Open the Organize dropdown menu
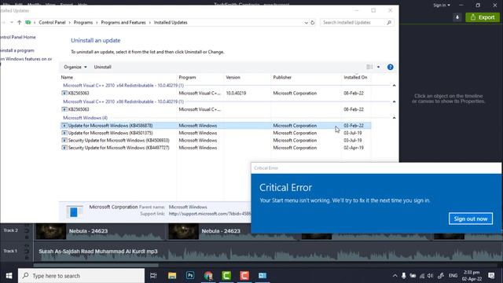 (75, 67)
